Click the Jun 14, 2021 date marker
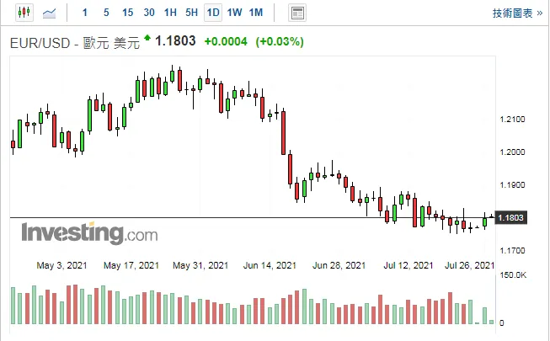This screenshot has height=341, width=550. (x=270, y=265)
